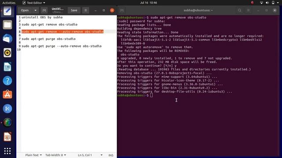Open network status icon in top bar

pos(261,3)
